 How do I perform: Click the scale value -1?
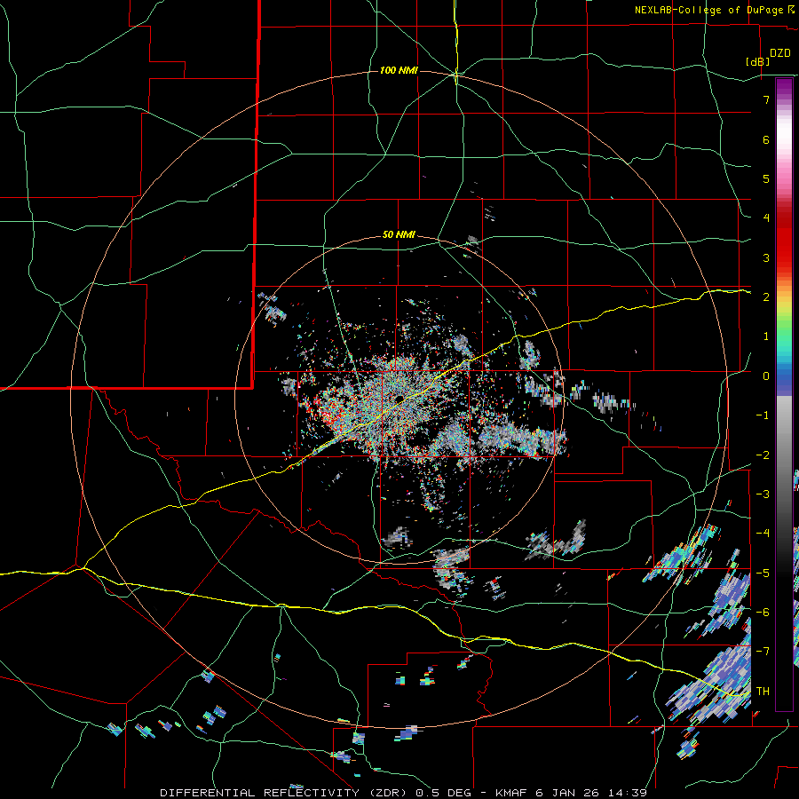763,415
